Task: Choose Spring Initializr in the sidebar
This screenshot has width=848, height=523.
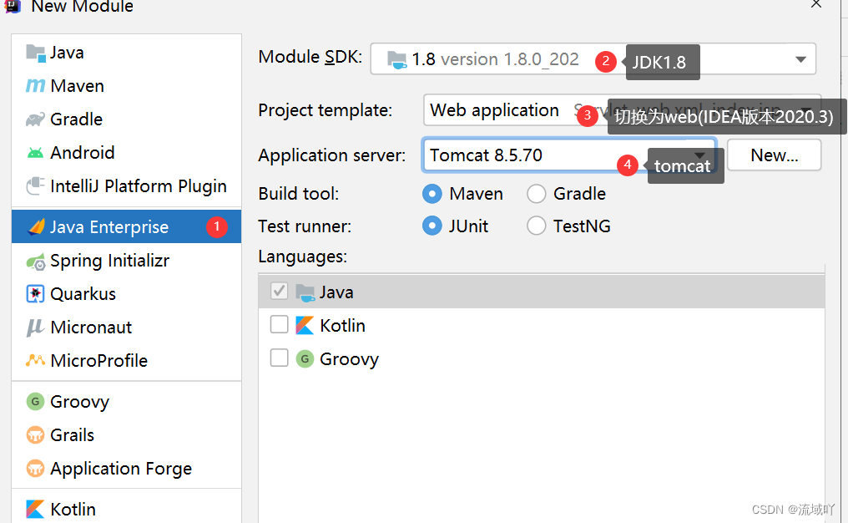Action: click(127, 261)
